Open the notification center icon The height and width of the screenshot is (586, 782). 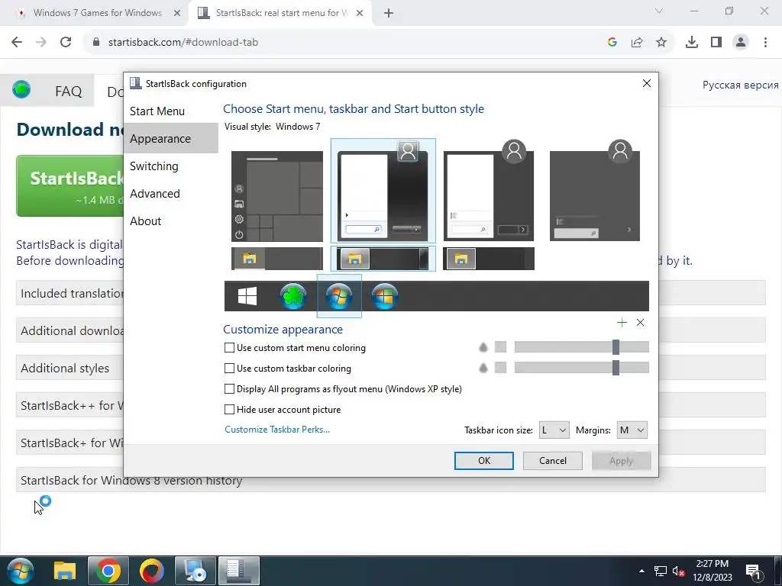(752, 571)
